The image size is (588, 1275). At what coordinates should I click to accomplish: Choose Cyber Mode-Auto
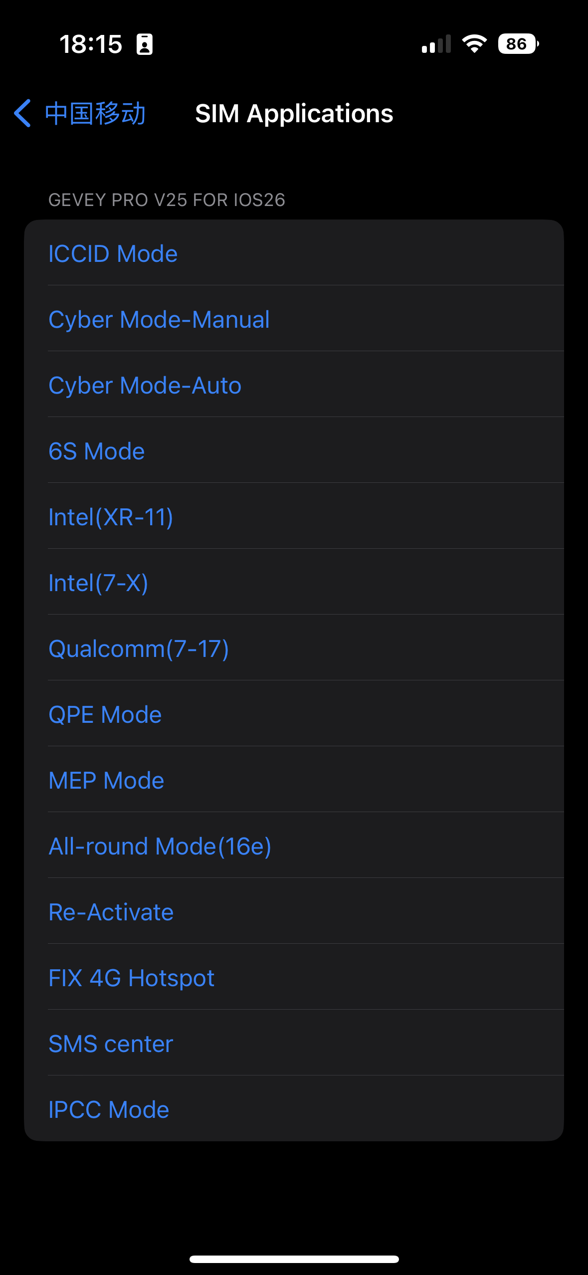tap(145, 385)
